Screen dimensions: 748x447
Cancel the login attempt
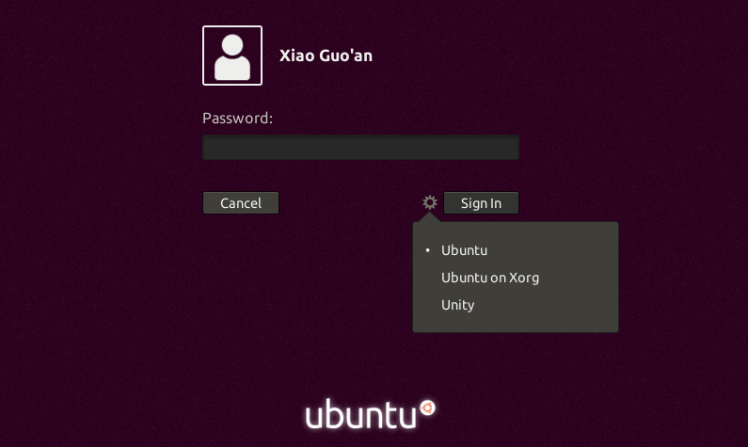pos(241,203)
